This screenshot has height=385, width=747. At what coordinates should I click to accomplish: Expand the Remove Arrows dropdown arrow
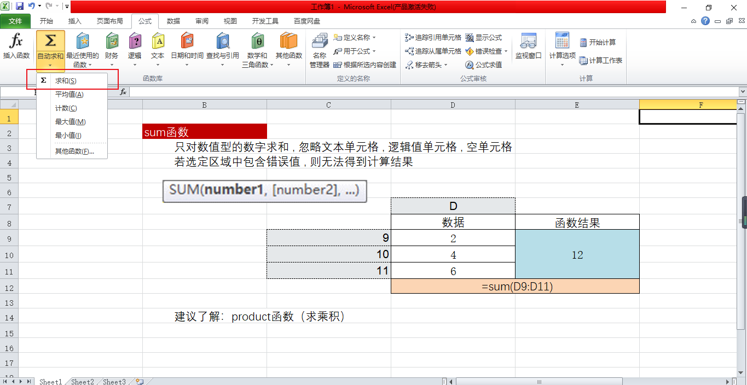pos(445,65)
